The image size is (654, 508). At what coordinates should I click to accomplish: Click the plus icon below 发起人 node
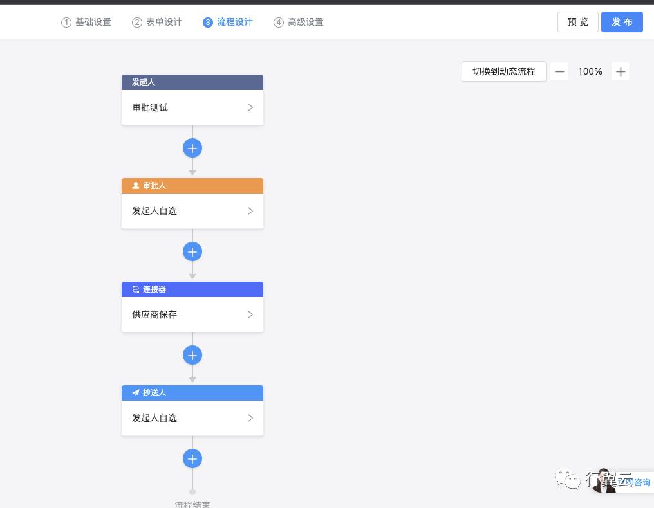pyautogui.click(x=192, y=148)
